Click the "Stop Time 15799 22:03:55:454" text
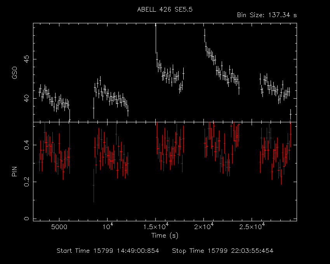Viewport: 330px width, 264px height. (x=223, y=251)
